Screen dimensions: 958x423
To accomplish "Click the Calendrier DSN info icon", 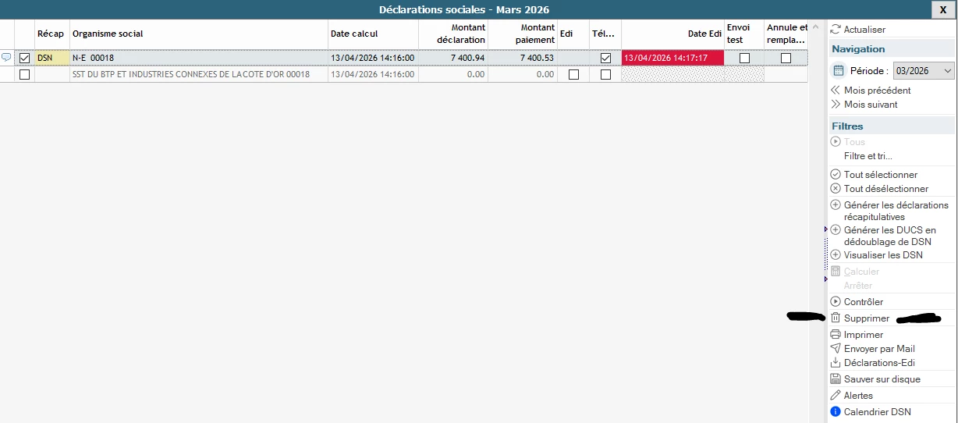I will tap(836, 411).
